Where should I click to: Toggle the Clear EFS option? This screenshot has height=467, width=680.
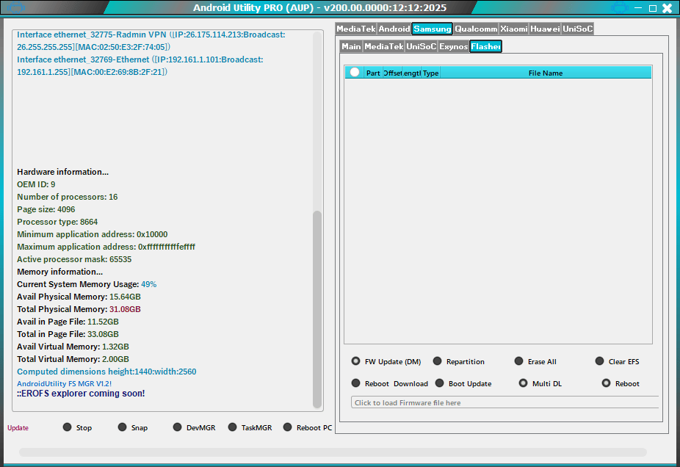click(600, 361)
